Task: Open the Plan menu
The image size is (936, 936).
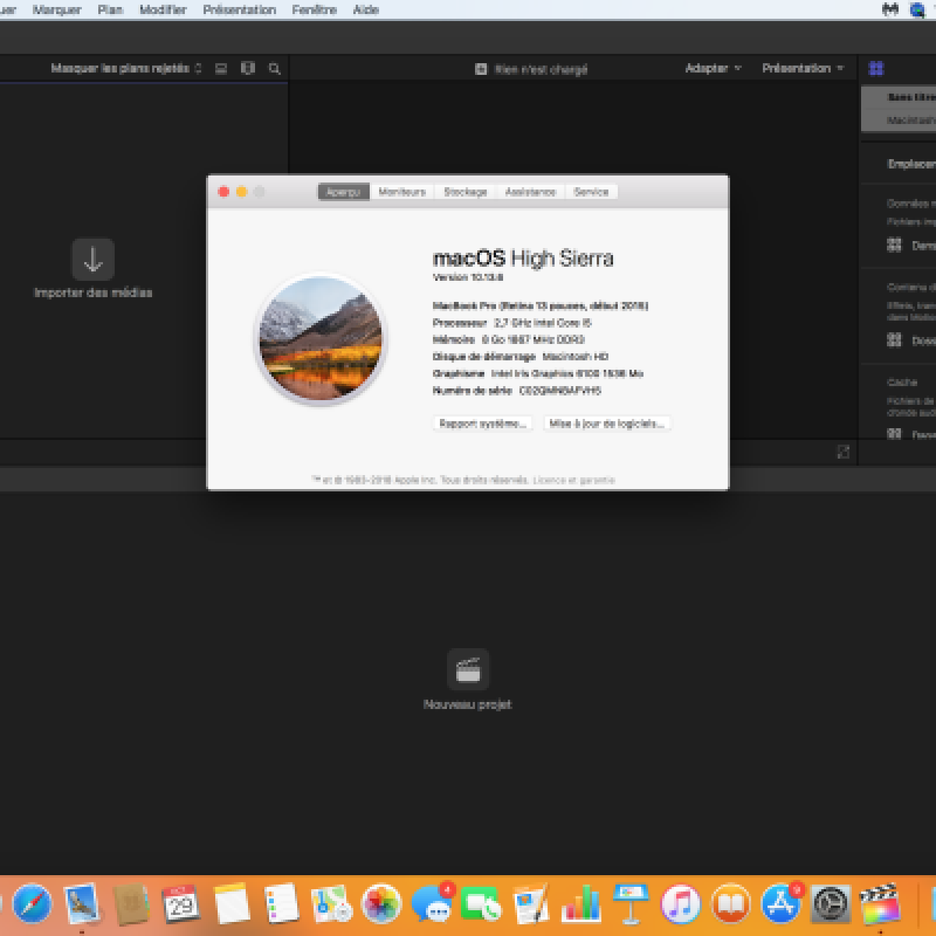Action: click(110, 10)
